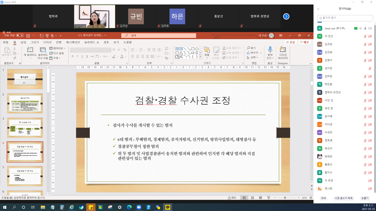Switch to the Design (디자인) tab

click(47, 42)
